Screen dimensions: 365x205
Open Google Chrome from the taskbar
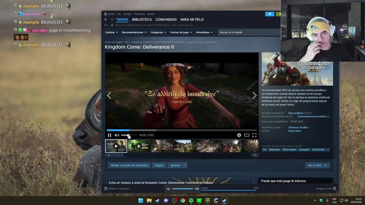click(182, 201)
